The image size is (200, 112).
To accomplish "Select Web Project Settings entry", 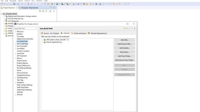I will point(24,90).
